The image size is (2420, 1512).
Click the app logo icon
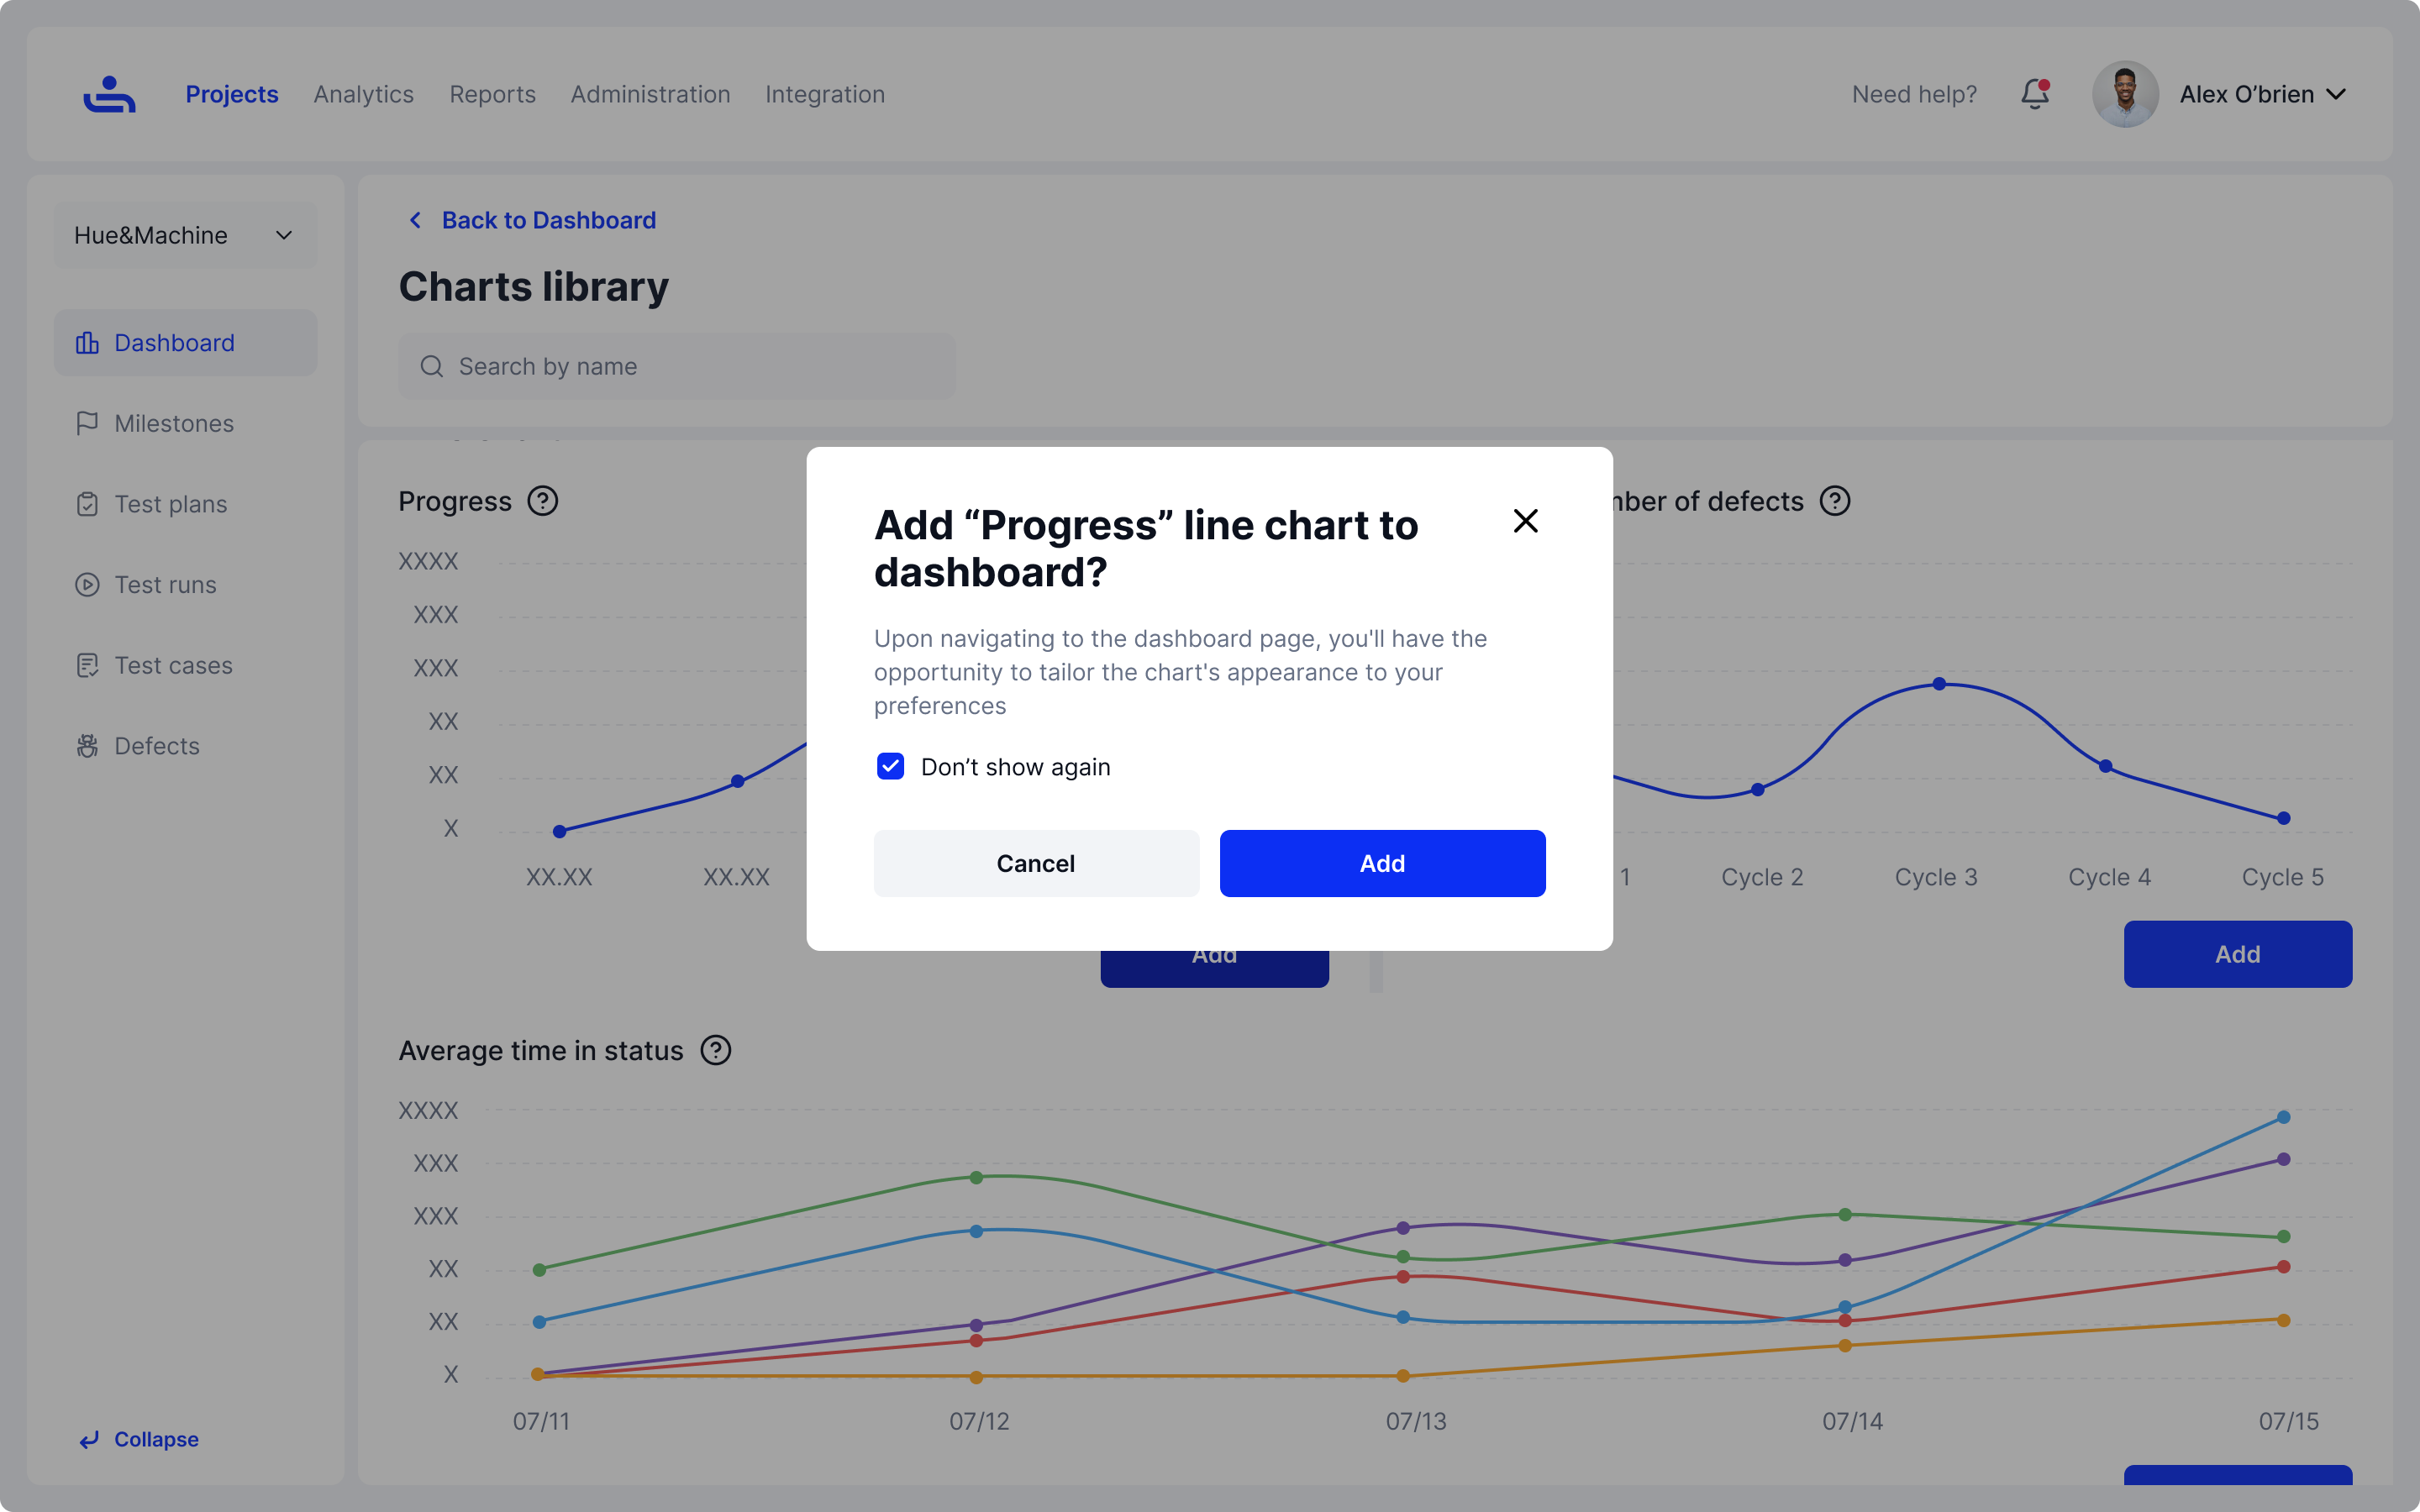click(109, 94)
